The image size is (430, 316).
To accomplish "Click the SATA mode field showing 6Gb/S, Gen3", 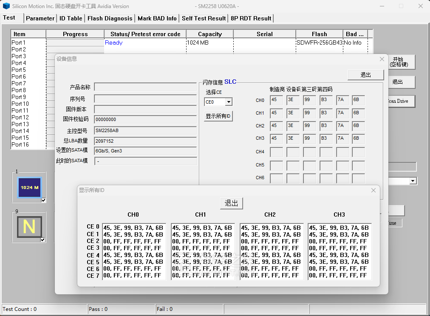I will coord(145,151).
